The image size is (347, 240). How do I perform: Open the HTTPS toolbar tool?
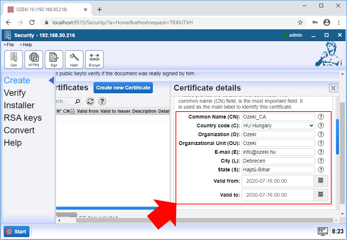click(x=34, y=59)
